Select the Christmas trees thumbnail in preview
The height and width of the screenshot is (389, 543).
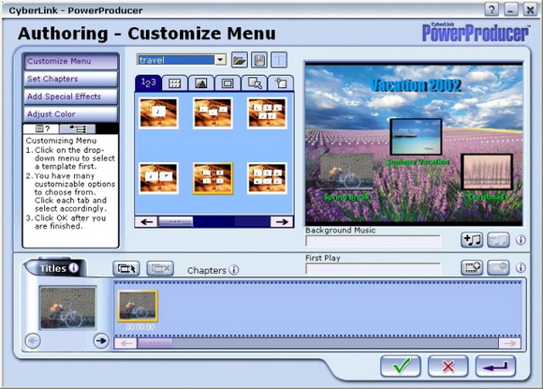point(487,172)
